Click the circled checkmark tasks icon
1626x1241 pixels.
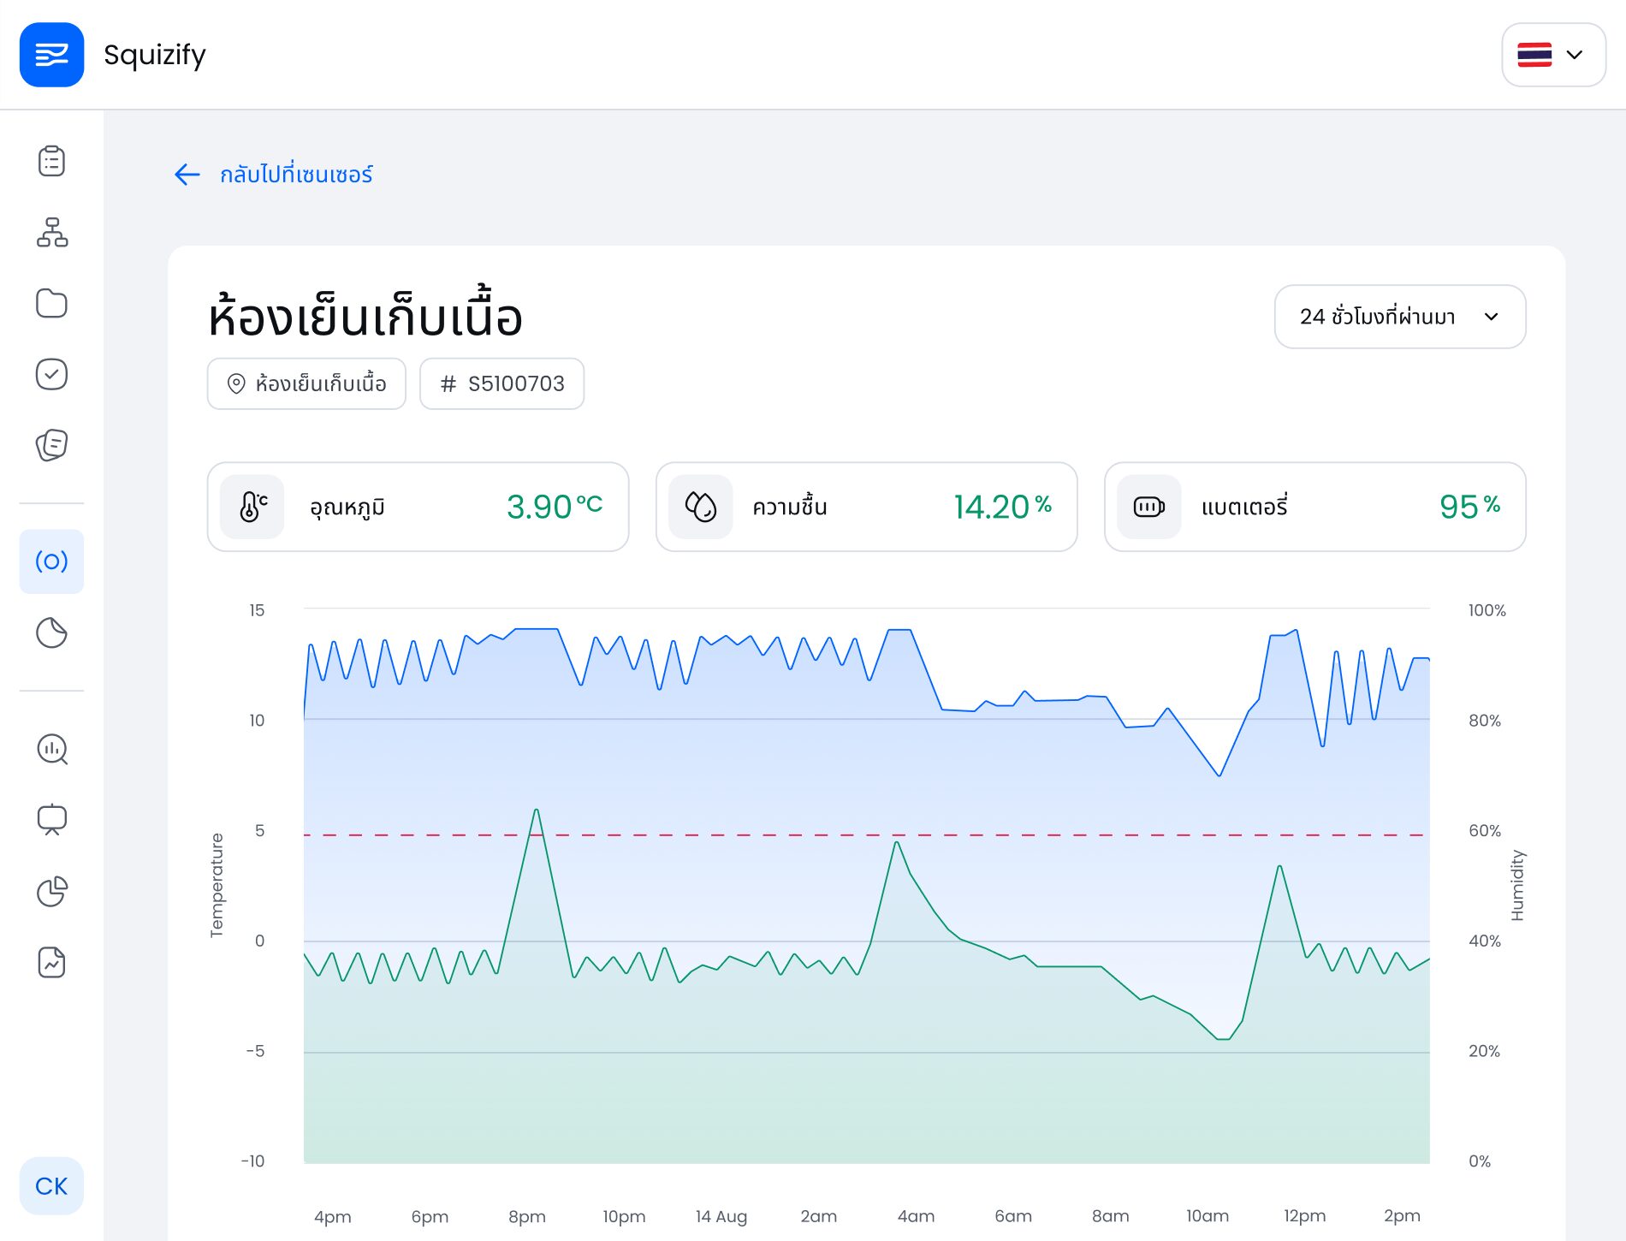click(x=51, y=374)
